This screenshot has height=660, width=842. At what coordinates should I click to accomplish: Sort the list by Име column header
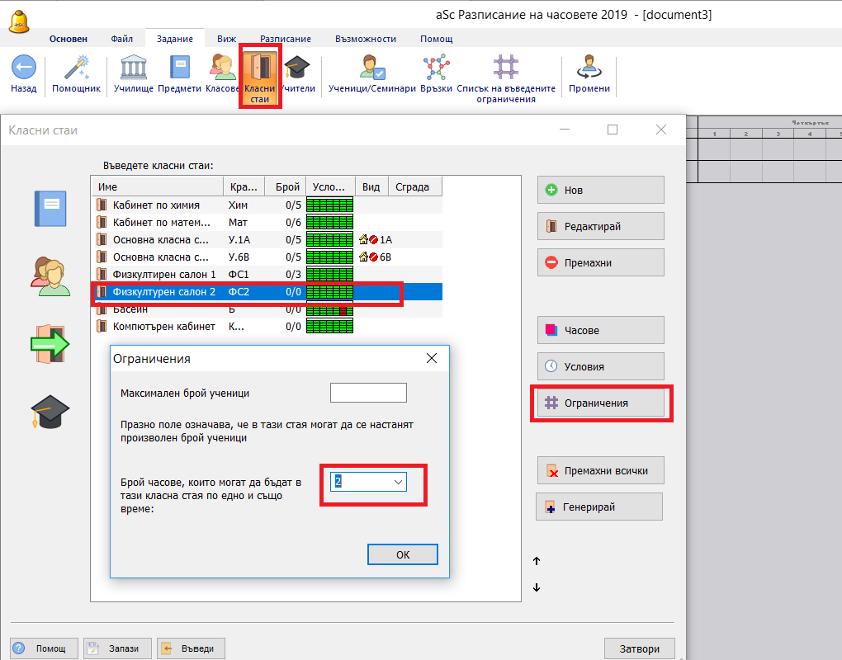click(x=157, y=186)
